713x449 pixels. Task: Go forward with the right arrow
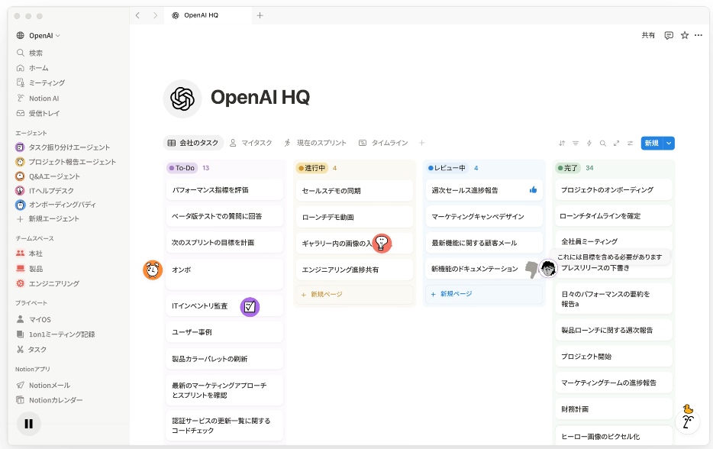click(155, 15)
